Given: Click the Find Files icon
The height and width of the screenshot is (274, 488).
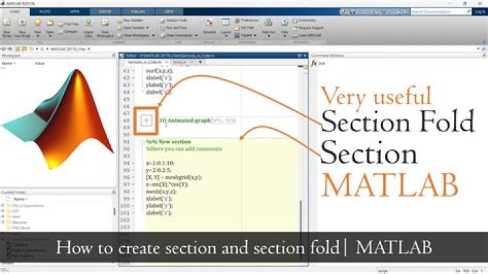Looking at the screenshot, I should coord(61,24).
